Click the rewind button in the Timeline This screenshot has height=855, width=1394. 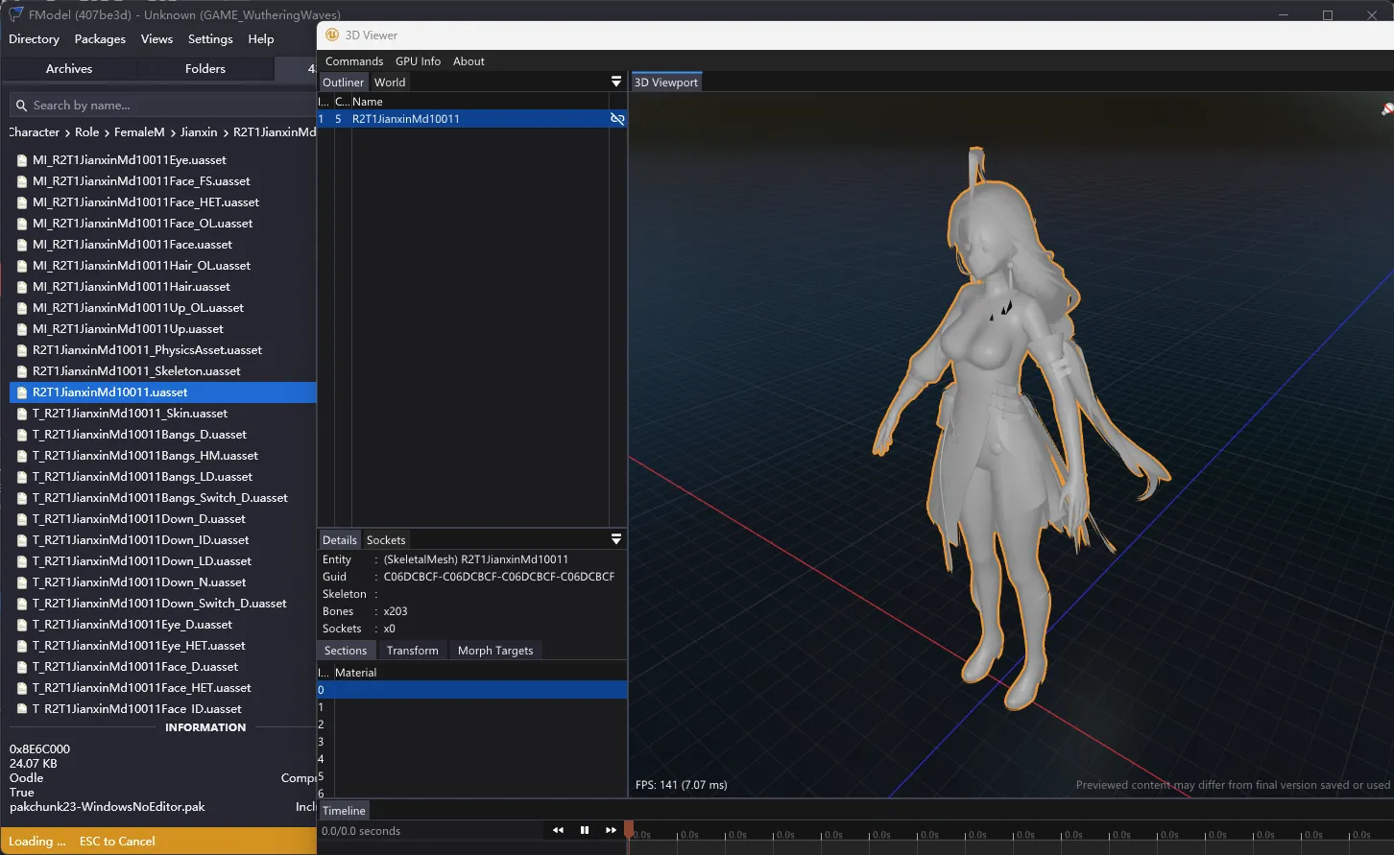pyautogui.click(x=558, y=830)
